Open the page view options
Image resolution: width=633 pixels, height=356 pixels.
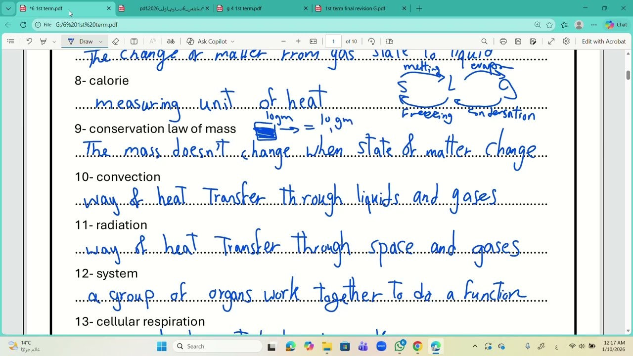(x=390, y=42)
